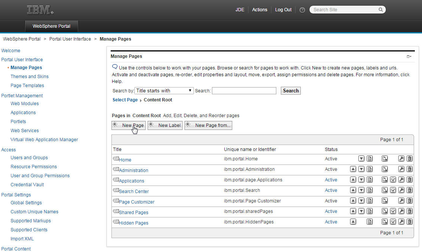Open Themes and Skins in sidebar
This screenshot has height=252, width=422.
[x=29, y=77]
